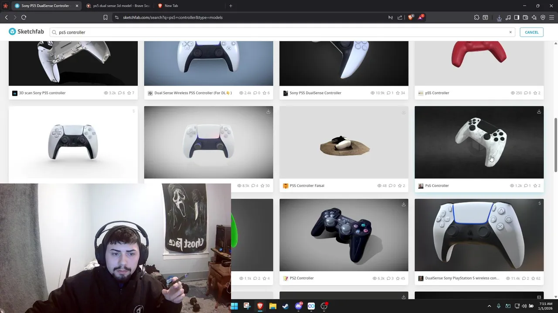Image resolution: width=558 pixels, height=313 pixels.
Task: Open the "PS2 Controller" model title
Action: pyautogui.click(x=302, y=278)
